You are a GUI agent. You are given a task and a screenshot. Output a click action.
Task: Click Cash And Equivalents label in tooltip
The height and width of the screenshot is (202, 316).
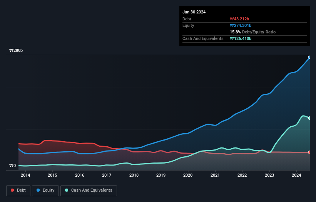[x=203, y=38]
